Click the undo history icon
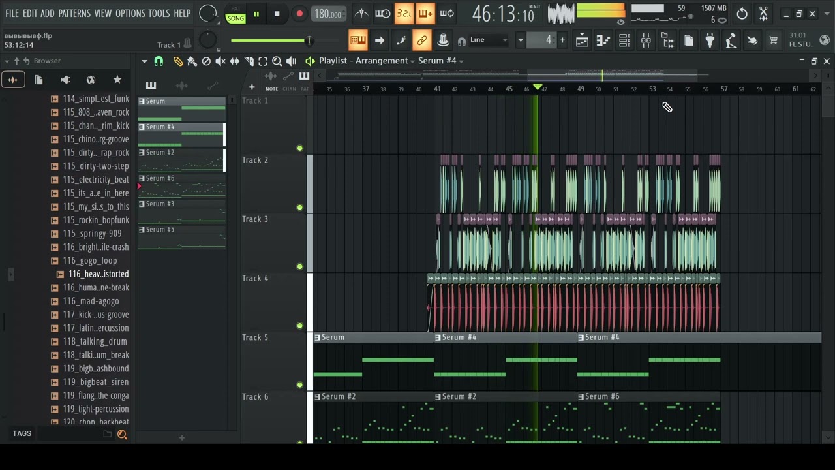Viewport: 835px width, 470px height. (x=742, y=14)
